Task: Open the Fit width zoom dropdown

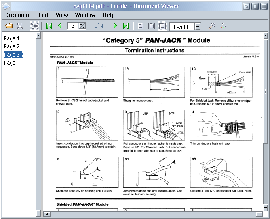Action: tap(198, 27)
